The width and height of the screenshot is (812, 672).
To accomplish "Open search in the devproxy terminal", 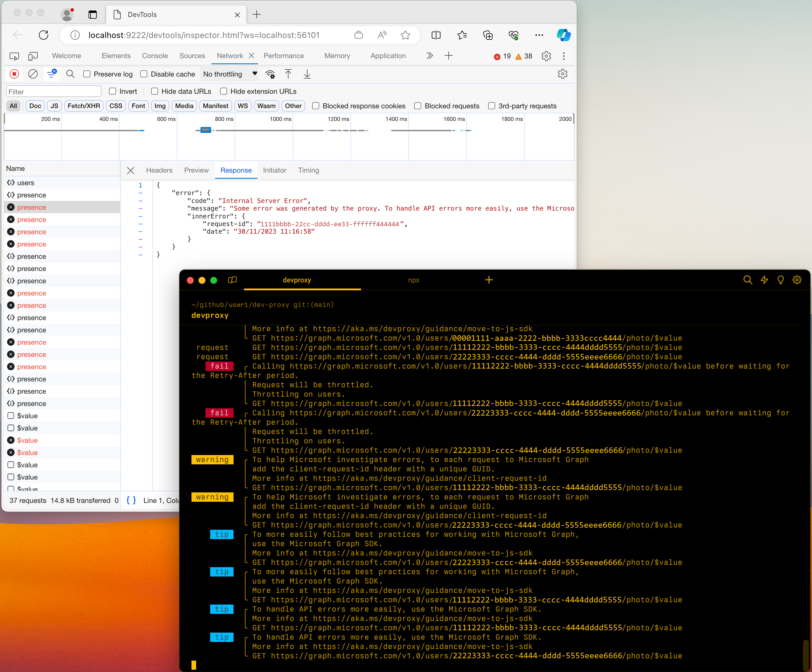I will (747, 280).
